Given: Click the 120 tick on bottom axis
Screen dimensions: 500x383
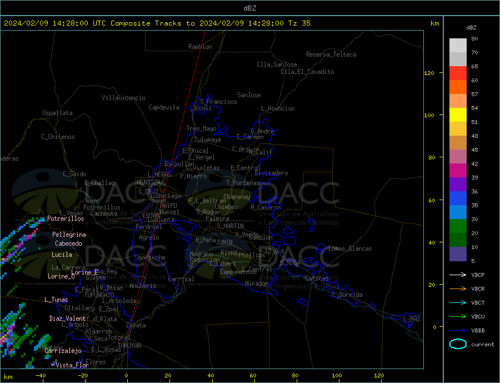Looking at the screenshot, I should click(379, 375).
